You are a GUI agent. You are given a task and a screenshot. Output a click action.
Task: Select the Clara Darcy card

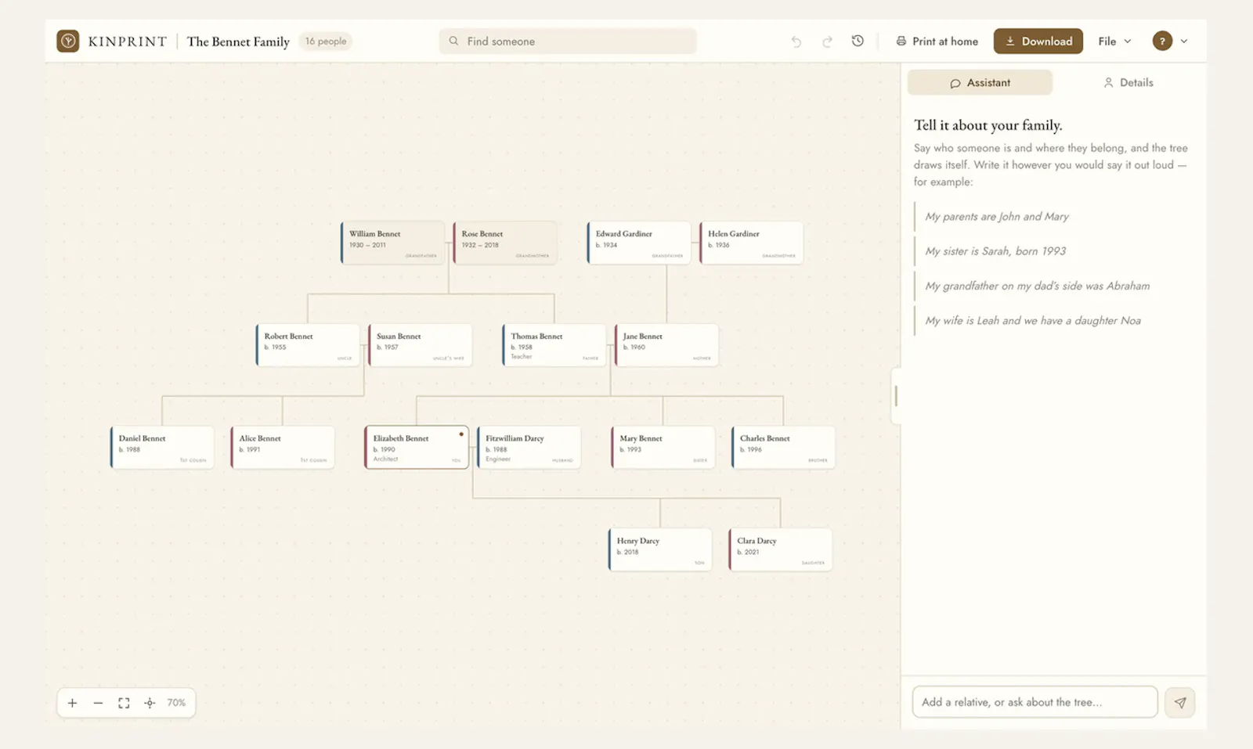(780, 549)
